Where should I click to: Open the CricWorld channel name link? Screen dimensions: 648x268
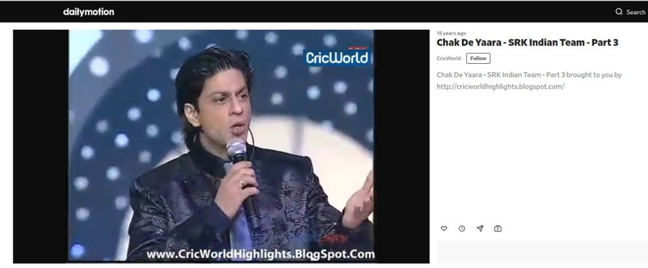449,58
